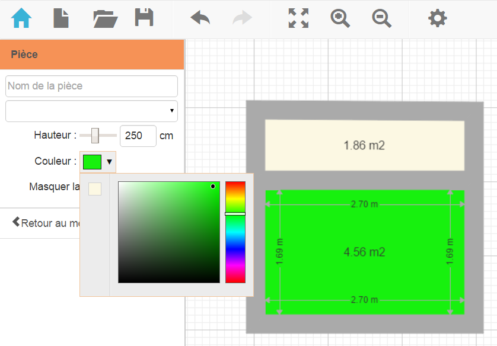This screenshot has height=346, width=497.
Task: Zoom in on the floor plan
Action: click(x=340, y=18)
